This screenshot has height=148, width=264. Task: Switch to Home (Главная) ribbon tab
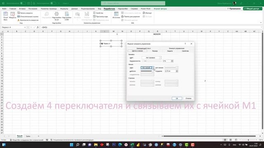(13, 9)
